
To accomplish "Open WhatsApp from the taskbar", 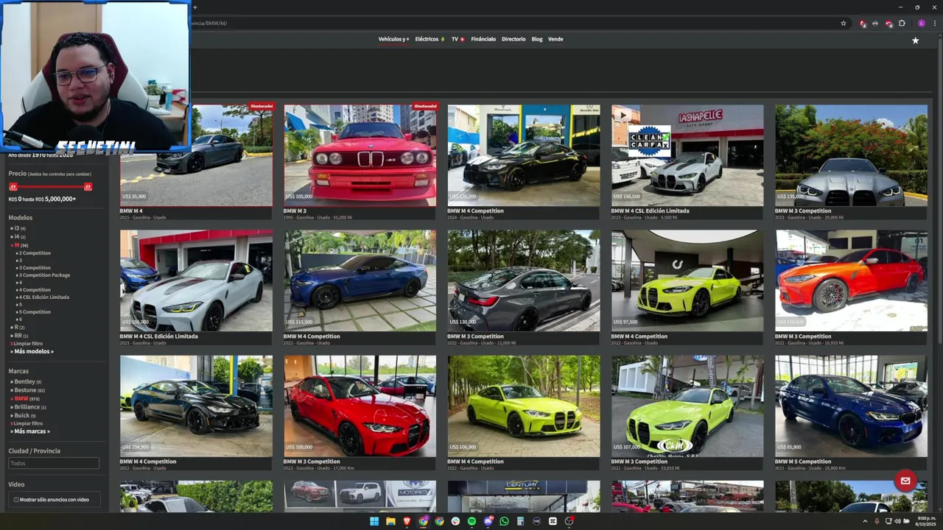I will tap(504, 521).
